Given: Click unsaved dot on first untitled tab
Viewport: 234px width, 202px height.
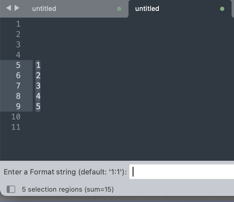Looking at the screenshot, I should pyautogui.click(x=119, y=9).
